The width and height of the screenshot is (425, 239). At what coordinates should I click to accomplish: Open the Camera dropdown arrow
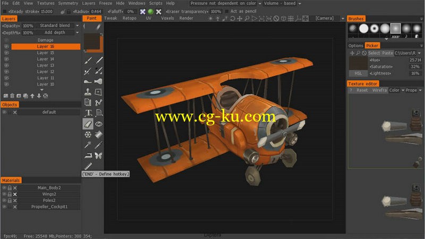(343, 19)
